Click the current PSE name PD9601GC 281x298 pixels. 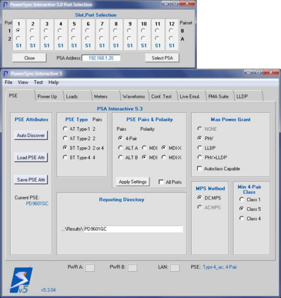[37, 204]
